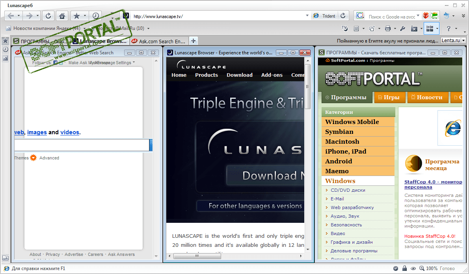The image size is (469, 274).
Task: Open CD/DVD диски subcategory link
Action: point(348,190)
